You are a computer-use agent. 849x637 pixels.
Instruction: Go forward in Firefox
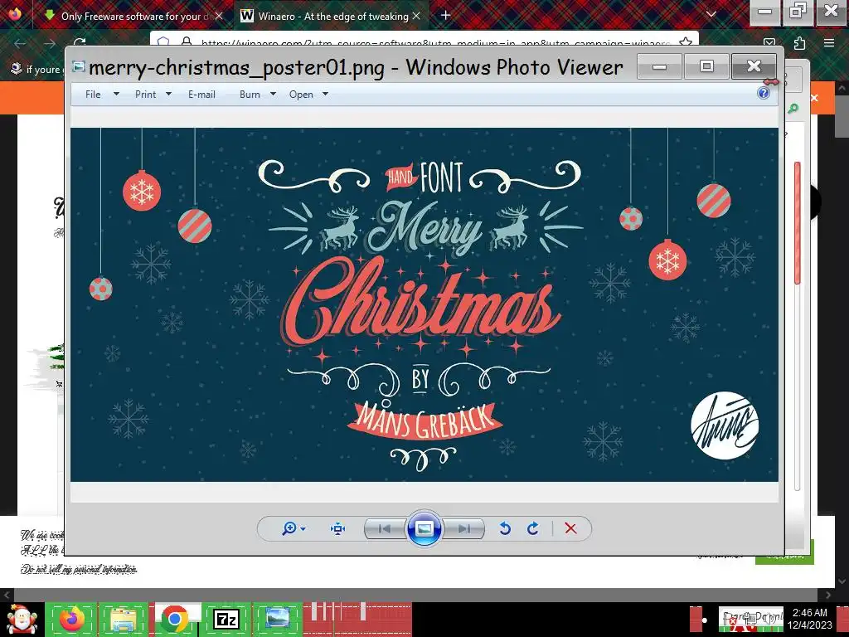(49, 43)
